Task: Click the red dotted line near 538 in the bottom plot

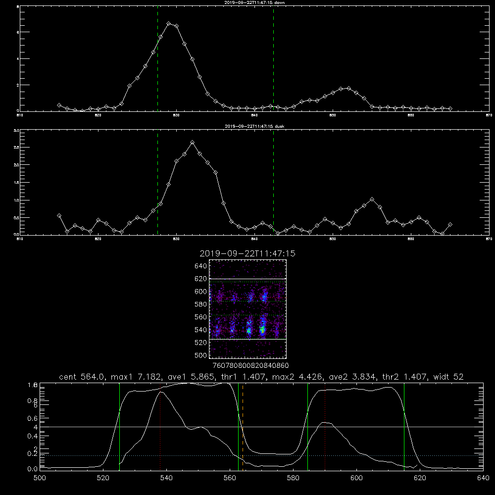Action: pyautogui.click(x=160, y=426)
